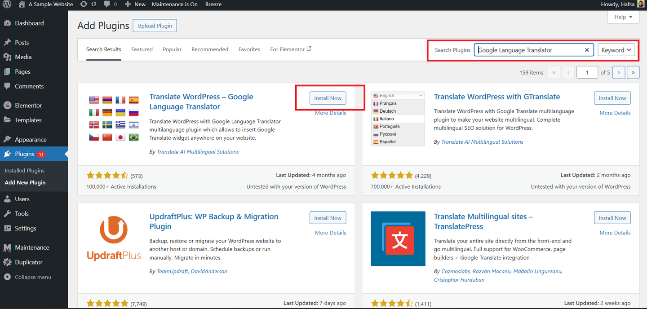The height and width of the screenshot is (309, 647).
Task: Switch to the Popular plugins tab
Action: pyautogui.click(x=172, y=49)
